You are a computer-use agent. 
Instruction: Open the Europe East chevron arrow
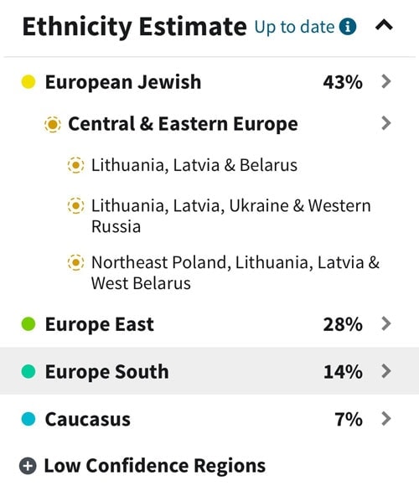pos(386,323)
